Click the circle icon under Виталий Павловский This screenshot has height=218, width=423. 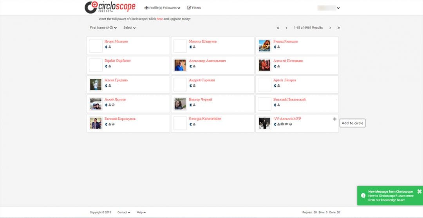[275, 105]
